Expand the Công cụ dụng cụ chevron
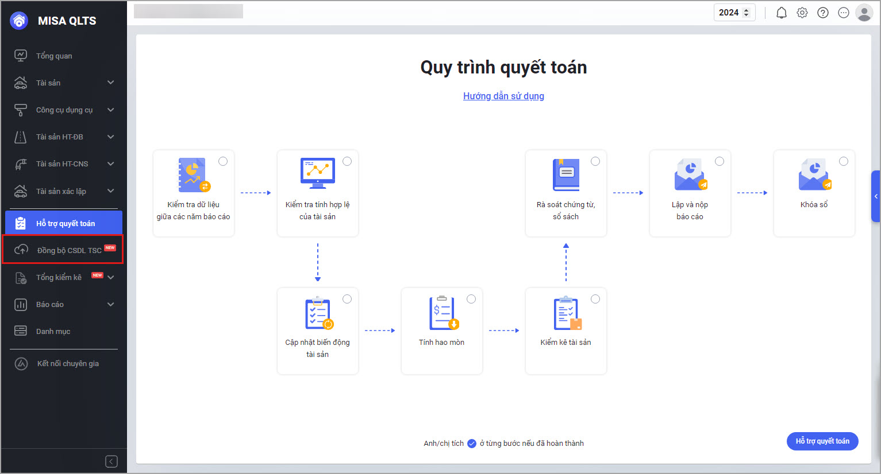 111,110
